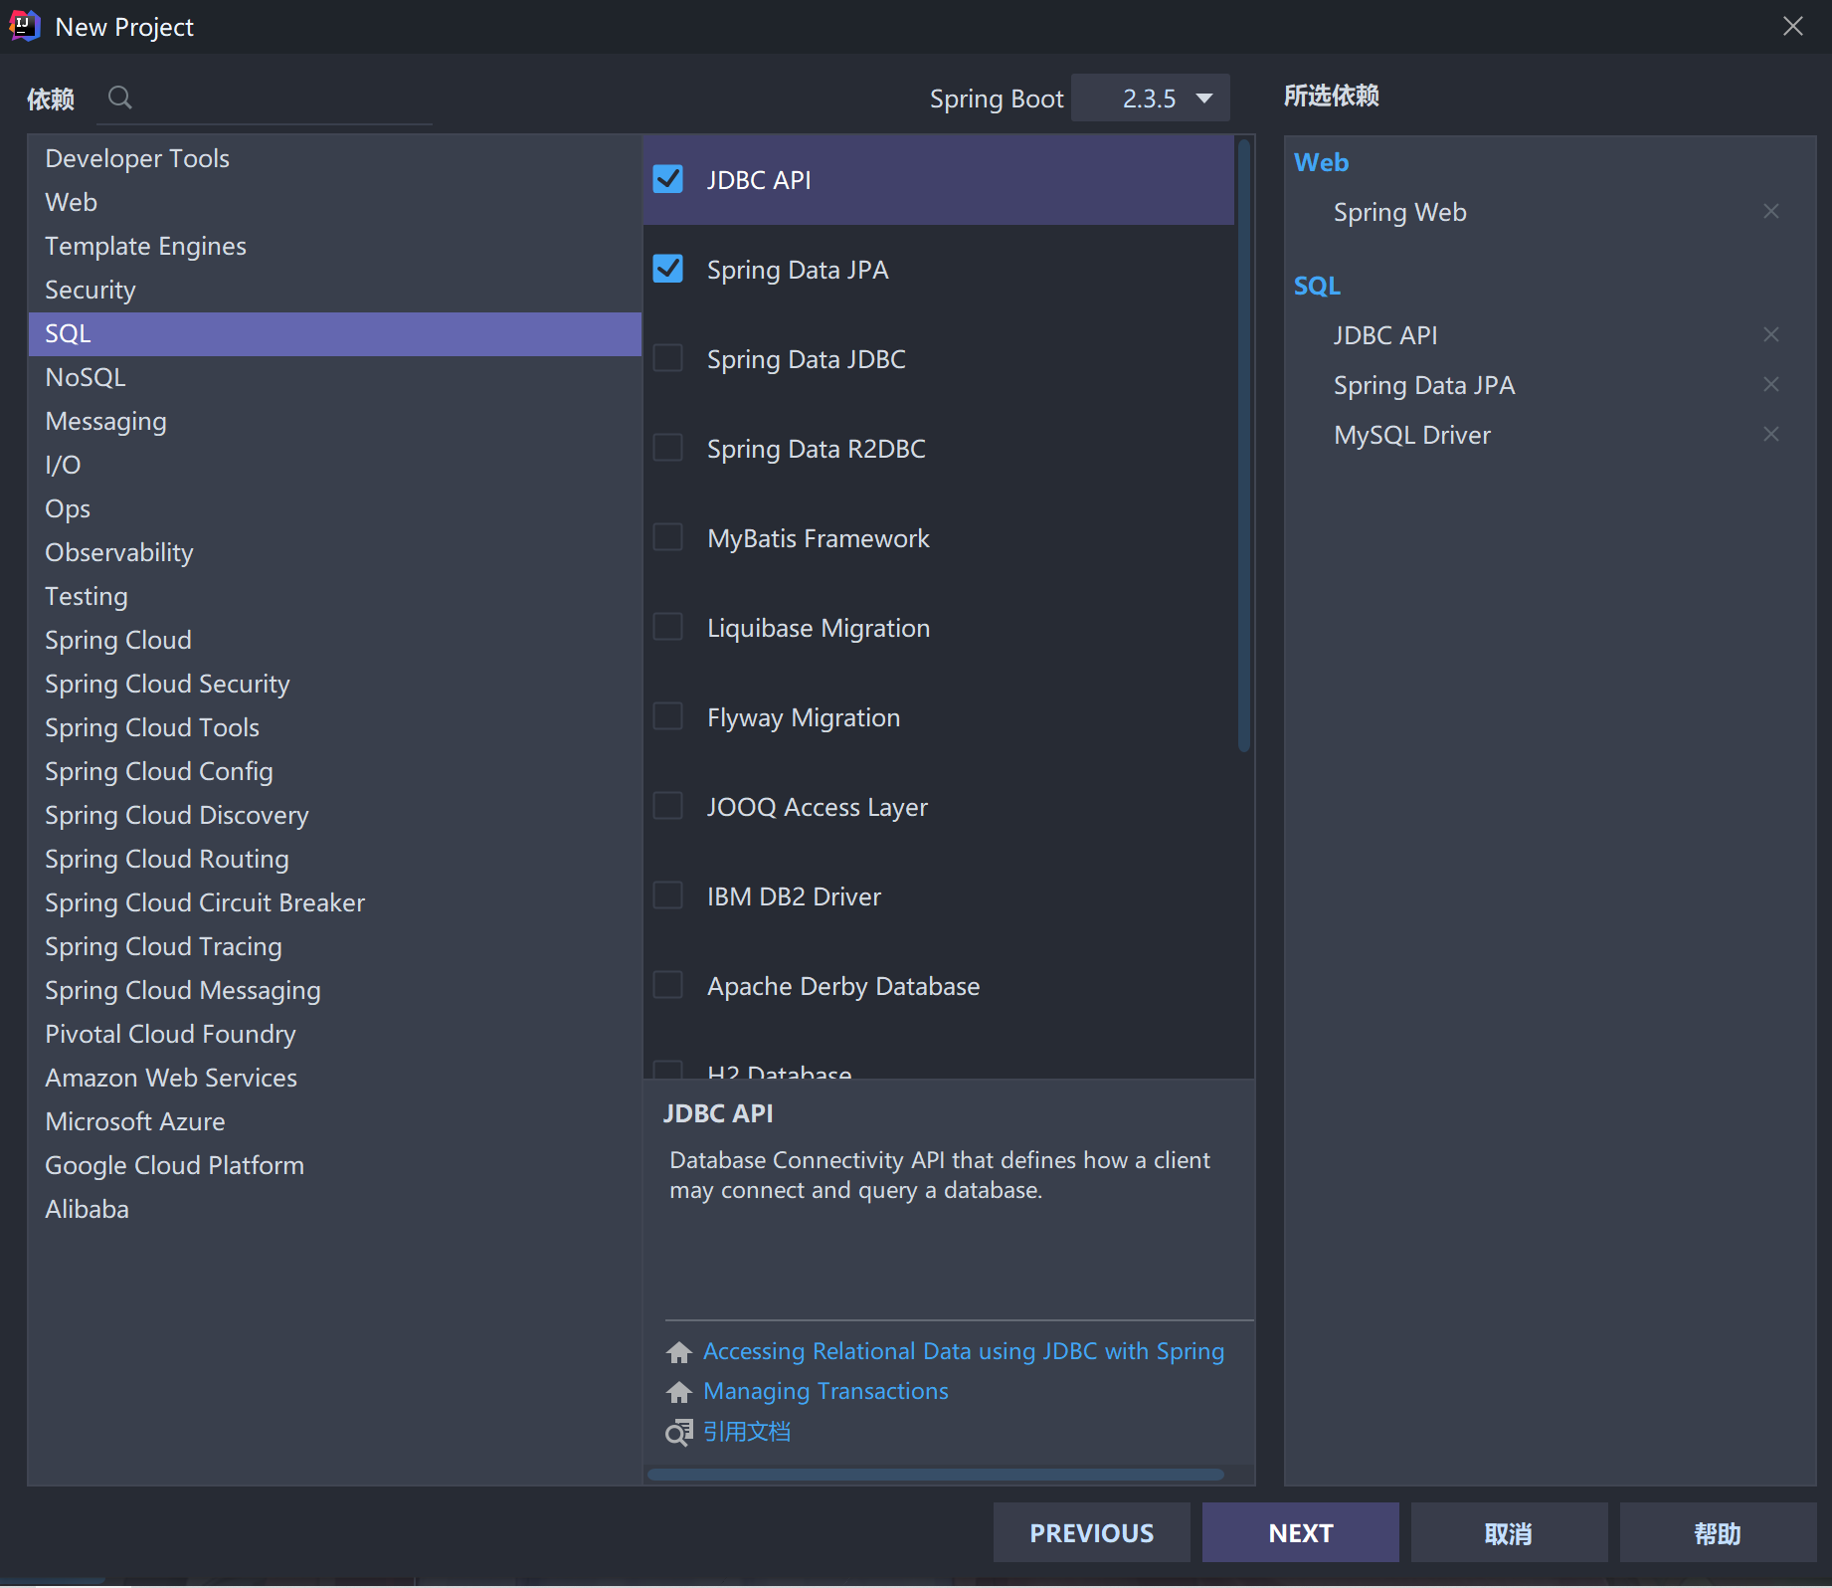Image resolution: width=1832 pixels, height=1588 pixels.
Task: Tick the JOOQ Access Layer checkbox
Action: tap(668, 806)
